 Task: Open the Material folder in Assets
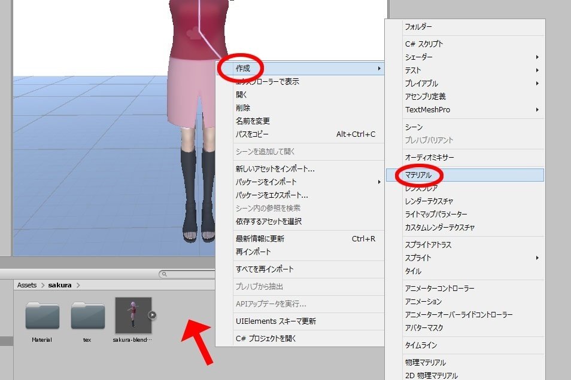(x=42, y=315)
